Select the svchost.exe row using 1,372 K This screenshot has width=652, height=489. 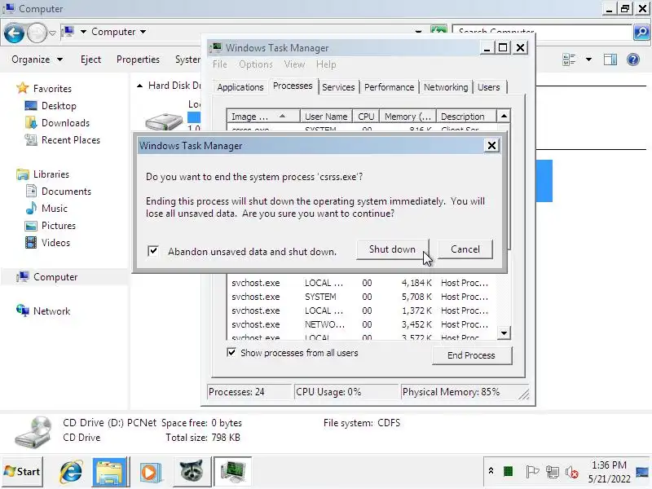pos(361,311)
